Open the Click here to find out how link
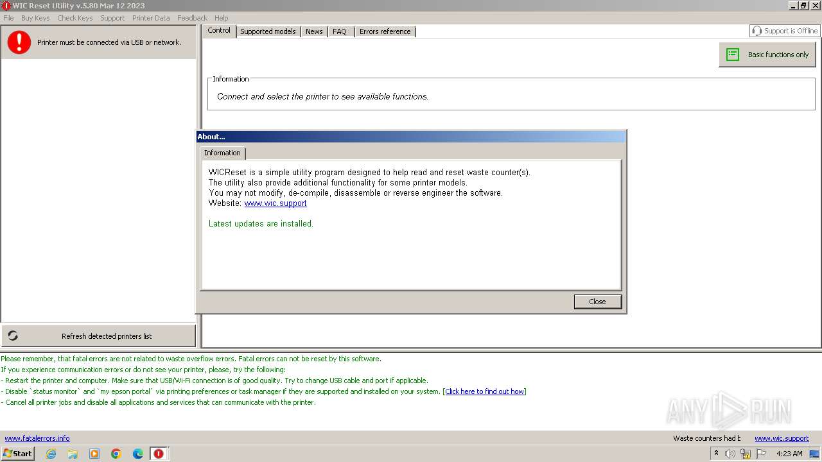This screenshot has width=822, height=462. click(x=485, y=391)
